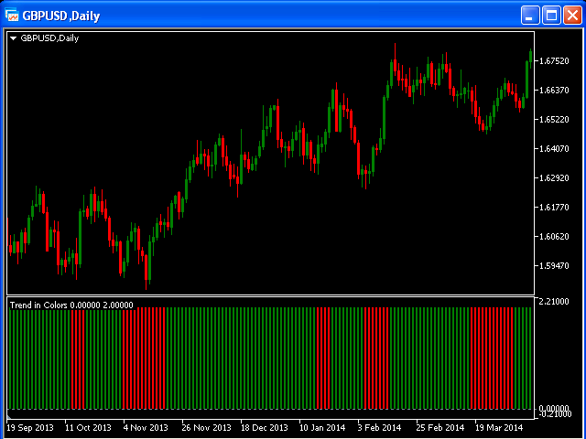Click the gray chart shift triangle at bottom-left
The width and height of the screenshot is (586, 439).
[9, 417]
